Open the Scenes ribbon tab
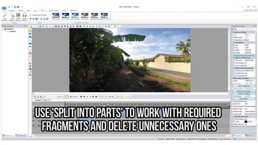The height and width of the screenshot is (145, 258). click(x=21, y=10)
